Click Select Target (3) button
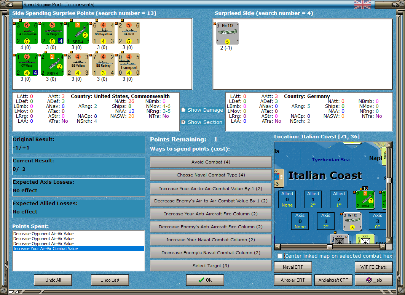 [x=211, y=266]
